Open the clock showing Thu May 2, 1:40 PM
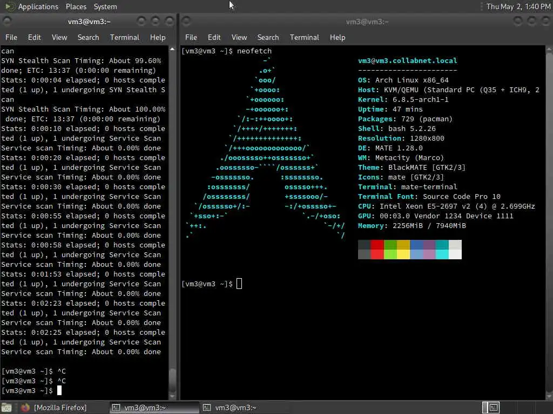This screenshot has height=414, width=553. pos(518,6)
